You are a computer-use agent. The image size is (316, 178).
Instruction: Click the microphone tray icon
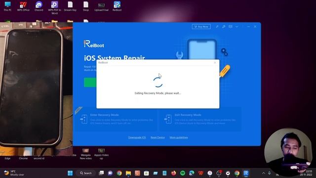pos(270,173)
